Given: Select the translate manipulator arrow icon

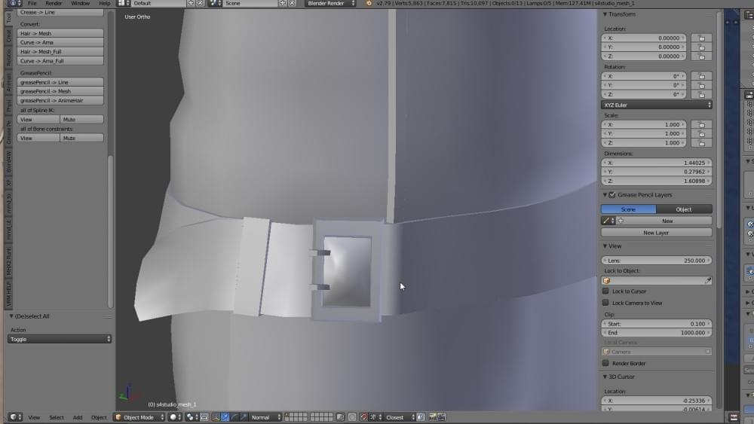Looking at the screenshot, I should tap(225, 417).
